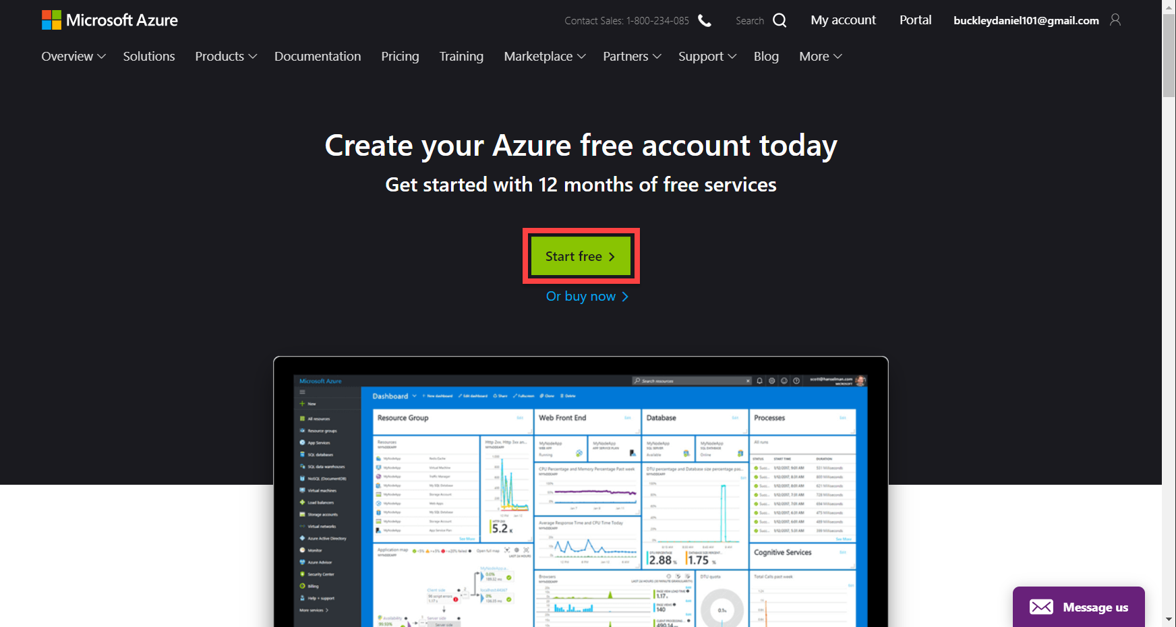Visit the Blog

[x=766, y=57]
